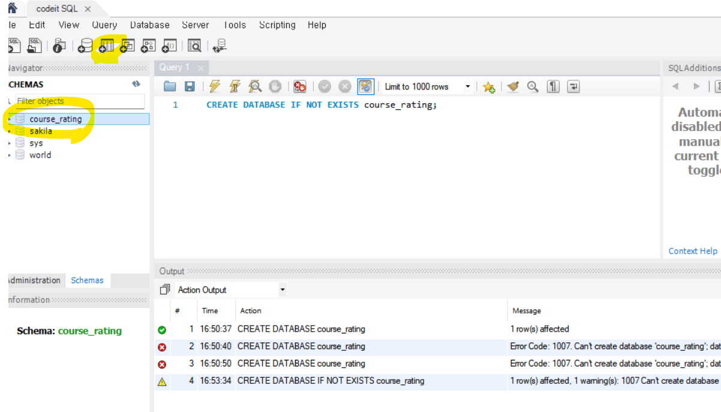Image resolution: width=721 pixels, height=412 pixels.
Task: Reconnect to DBMS icon
Action: (220, 46)
